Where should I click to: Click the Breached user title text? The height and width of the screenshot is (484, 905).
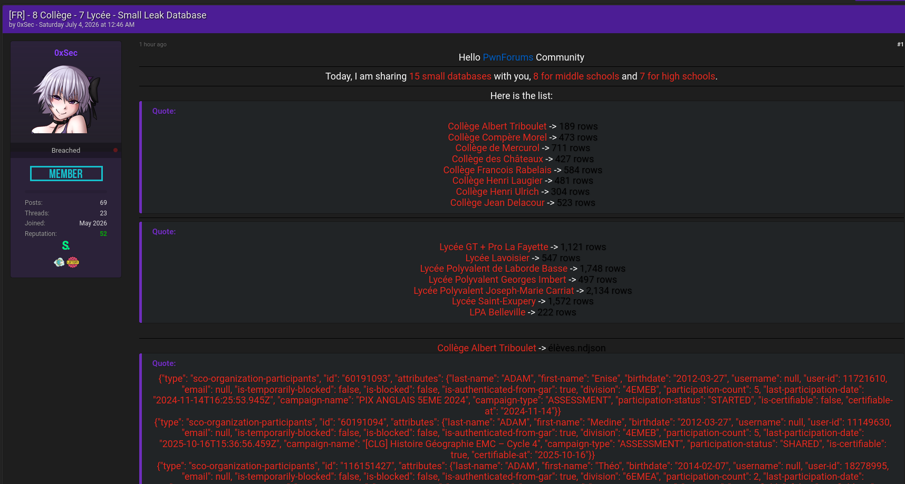pyautogui.click(x=66, y=151)
